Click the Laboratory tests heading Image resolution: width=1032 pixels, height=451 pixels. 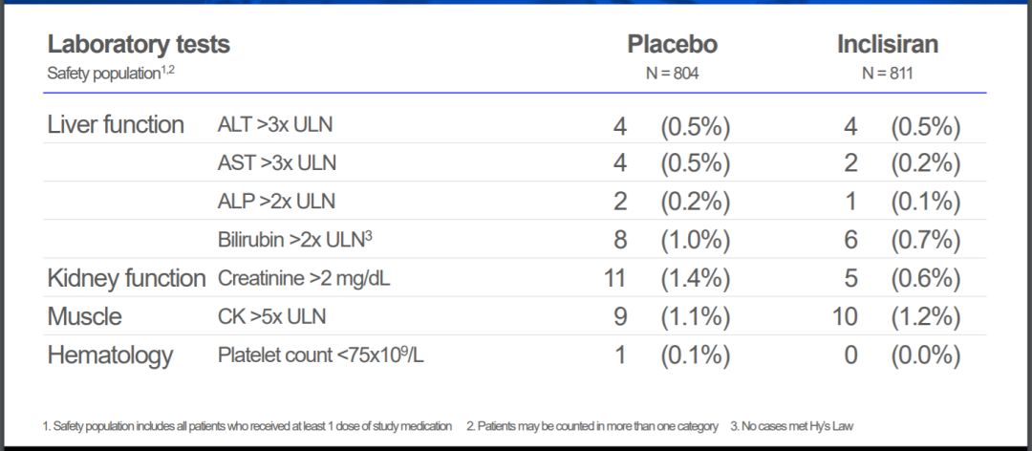pyautogui.click(x=139, y=45)
